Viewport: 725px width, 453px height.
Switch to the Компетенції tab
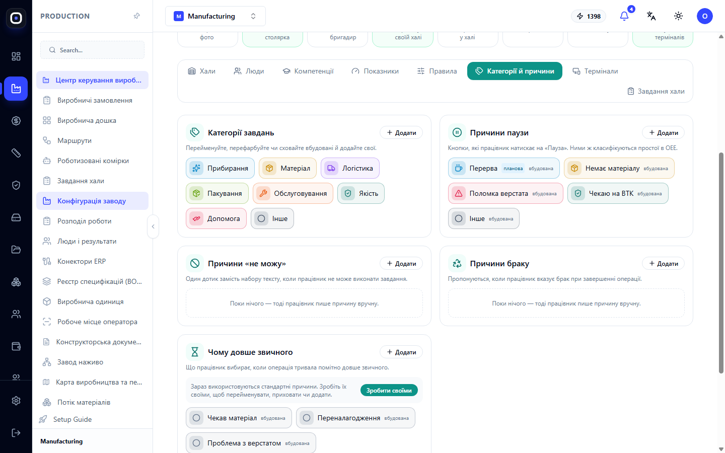click(308, 71)
